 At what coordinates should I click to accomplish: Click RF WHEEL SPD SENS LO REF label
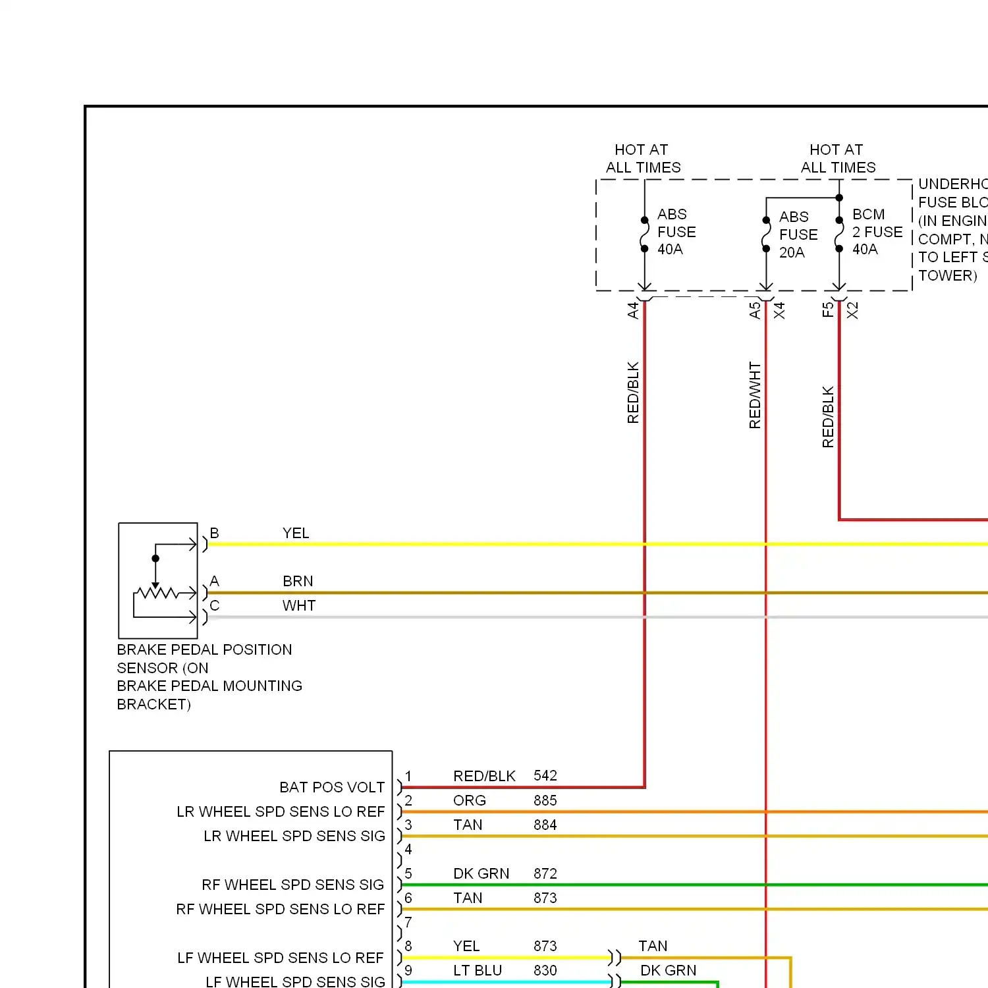point(281,909)
